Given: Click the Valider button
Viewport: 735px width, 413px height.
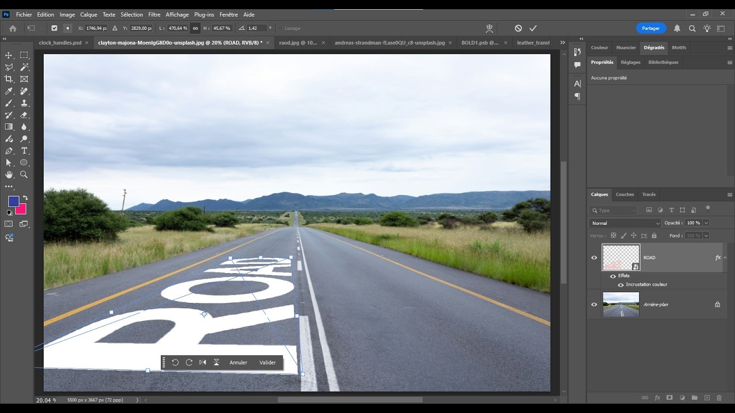Looking at the screenshot, I should pos(268,363).
